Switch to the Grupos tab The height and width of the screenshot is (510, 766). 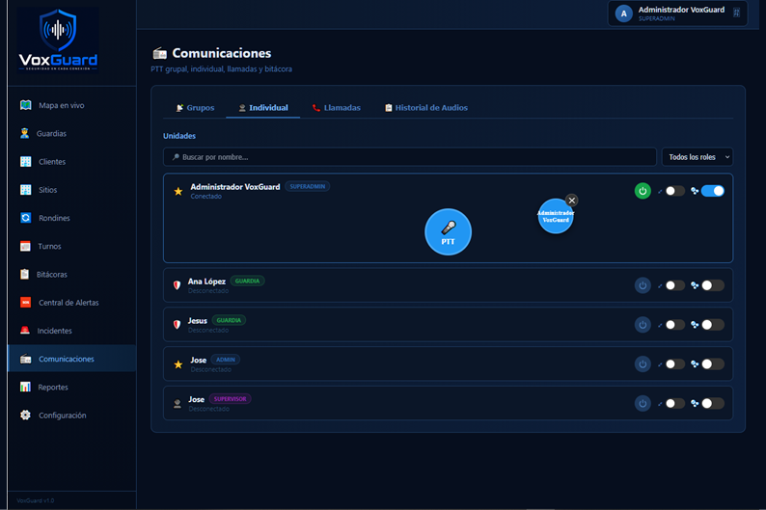(195, 108)
